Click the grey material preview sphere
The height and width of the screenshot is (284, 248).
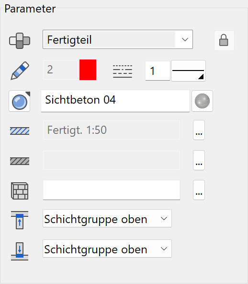point(202,101)
